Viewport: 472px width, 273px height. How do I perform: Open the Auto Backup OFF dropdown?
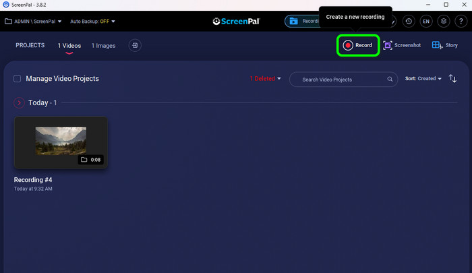pyautogui.click(x=92, y=22)
